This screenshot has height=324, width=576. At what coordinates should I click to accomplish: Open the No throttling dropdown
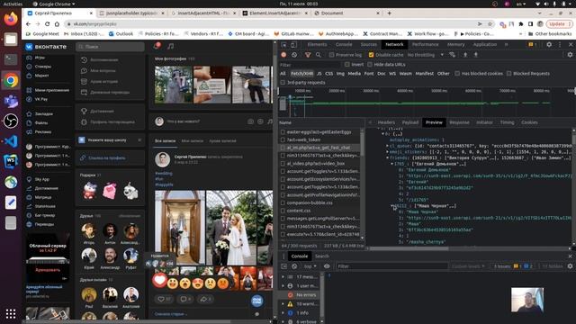(x=426, y=55)
